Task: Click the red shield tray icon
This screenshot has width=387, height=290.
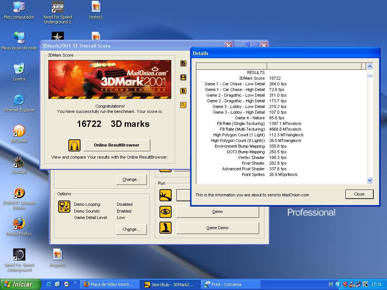Action: coord(345,284)
